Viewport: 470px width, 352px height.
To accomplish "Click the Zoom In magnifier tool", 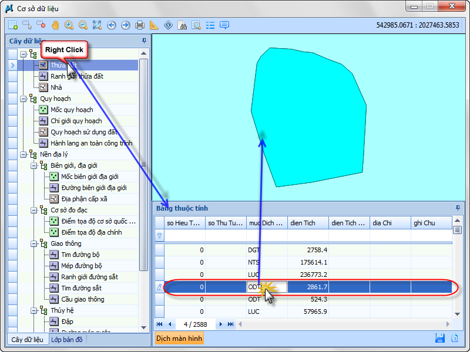I will click(x=69, y=25).
